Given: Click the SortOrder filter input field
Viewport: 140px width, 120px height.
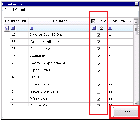Looking at the screenshot, I should [123, 28].
